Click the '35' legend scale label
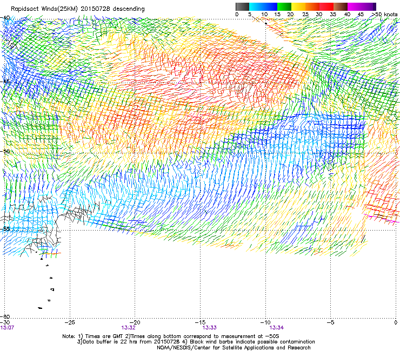 pyautogui.click(x=333, y=15)
